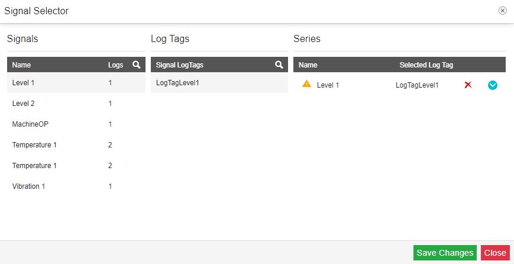This screenshot has height=264, width=514.
Task: Click the orange warning icon beside Level 1
Action: tap(306, 83)
